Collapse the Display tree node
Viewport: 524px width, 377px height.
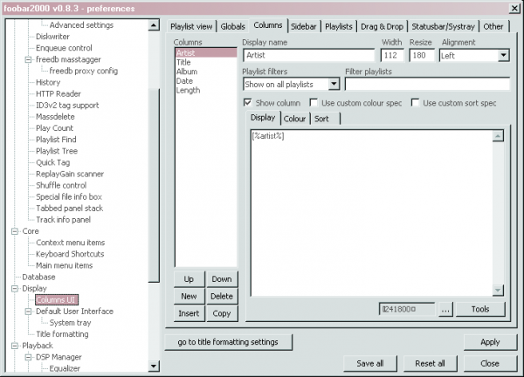coord(14,289)
